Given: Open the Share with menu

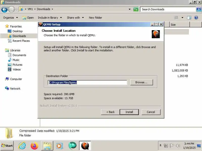Looking at the screenshot, I should tap(75, 18).
